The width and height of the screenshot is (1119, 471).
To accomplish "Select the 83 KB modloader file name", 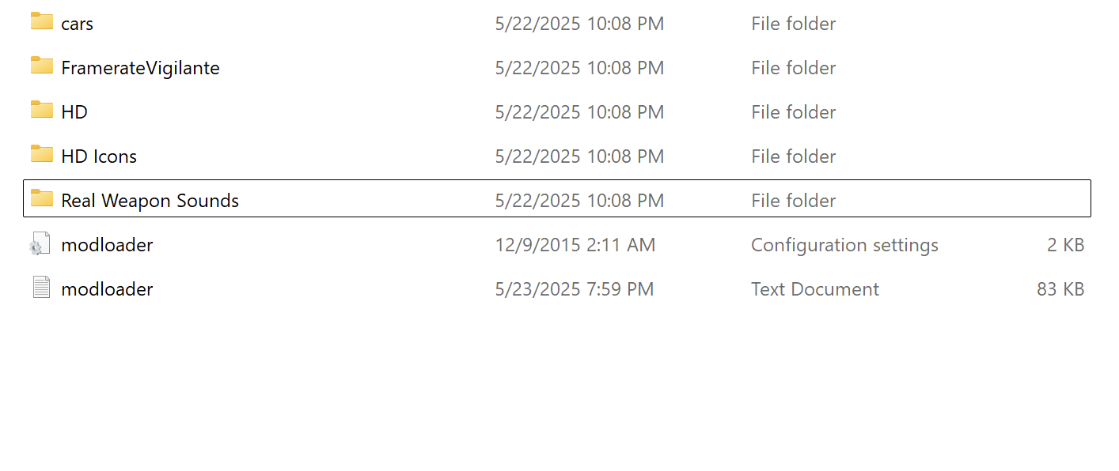I will (107, 290).
